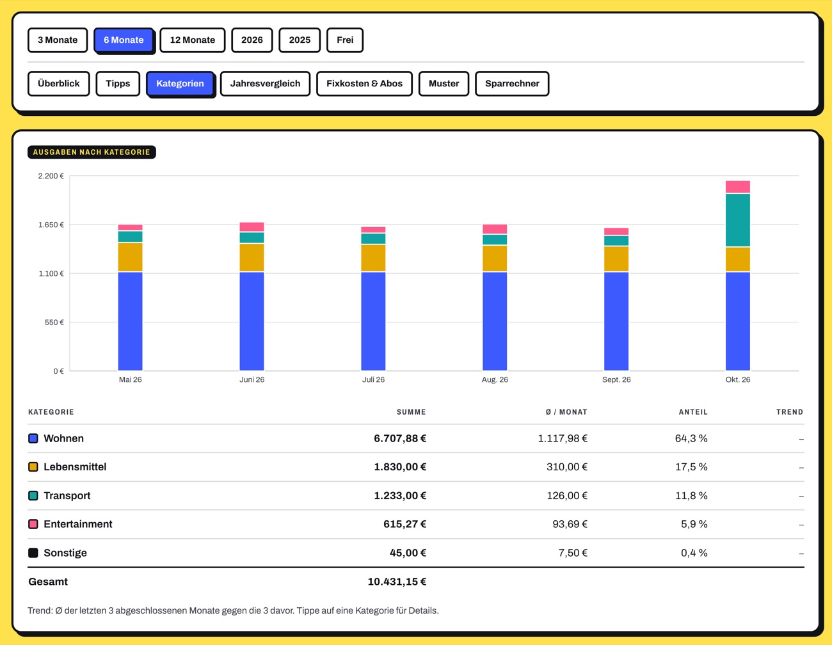Open the Muster tab
832x645 pixels.
pyautogui.click(x=444, y=83)
